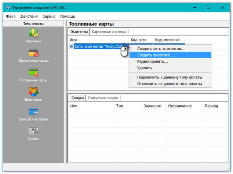
Task: Select the Топливные карты icon
Action: point(33,72)
